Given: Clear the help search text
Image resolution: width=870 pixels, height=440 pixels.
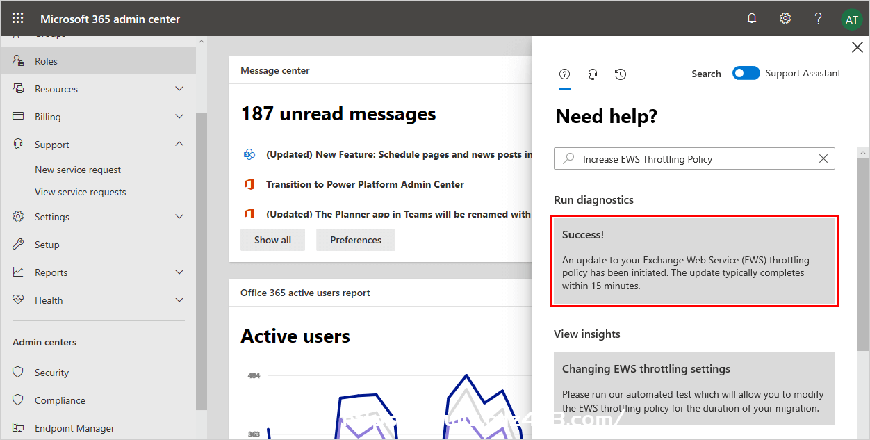Looking at the screenshot, I should (823, 158).
